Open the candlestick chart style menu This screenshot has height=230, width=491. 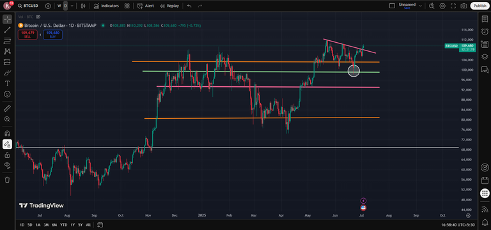[x=83, y=6]
